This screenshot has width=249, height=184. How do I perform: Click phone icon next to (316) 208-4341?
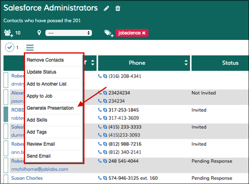(100, 76)
